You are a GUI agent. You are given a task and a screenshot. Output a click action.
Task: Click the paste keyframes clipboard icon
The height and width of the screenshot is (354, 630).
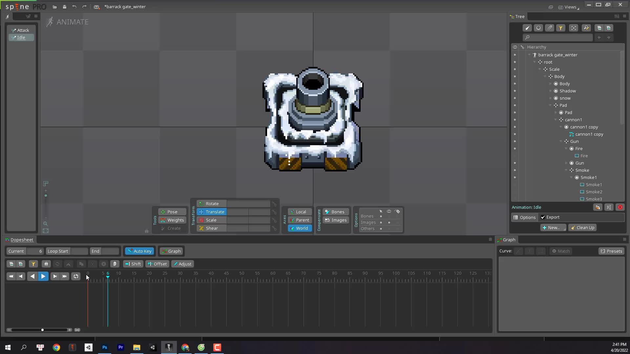115,264
